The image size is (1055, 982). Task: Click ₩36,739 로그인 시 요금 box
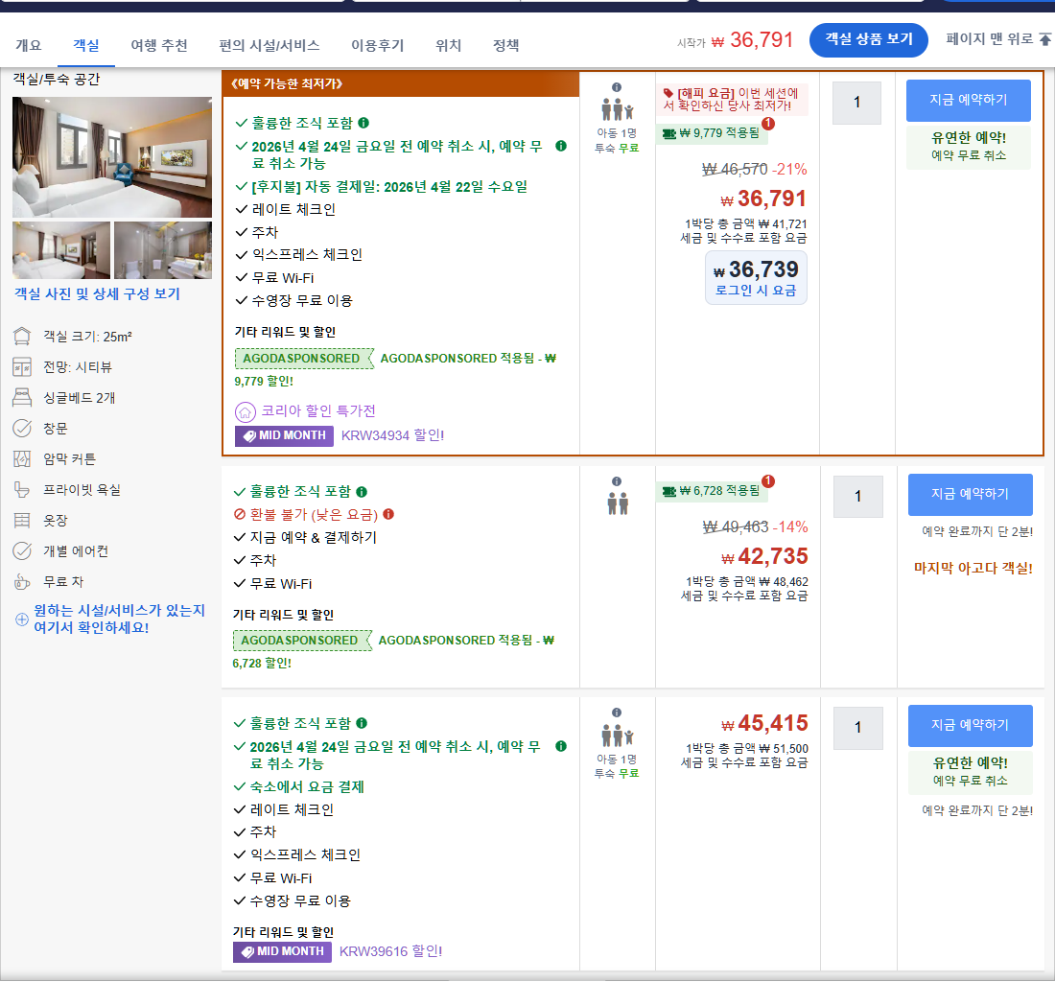click(x=756, y=278)
